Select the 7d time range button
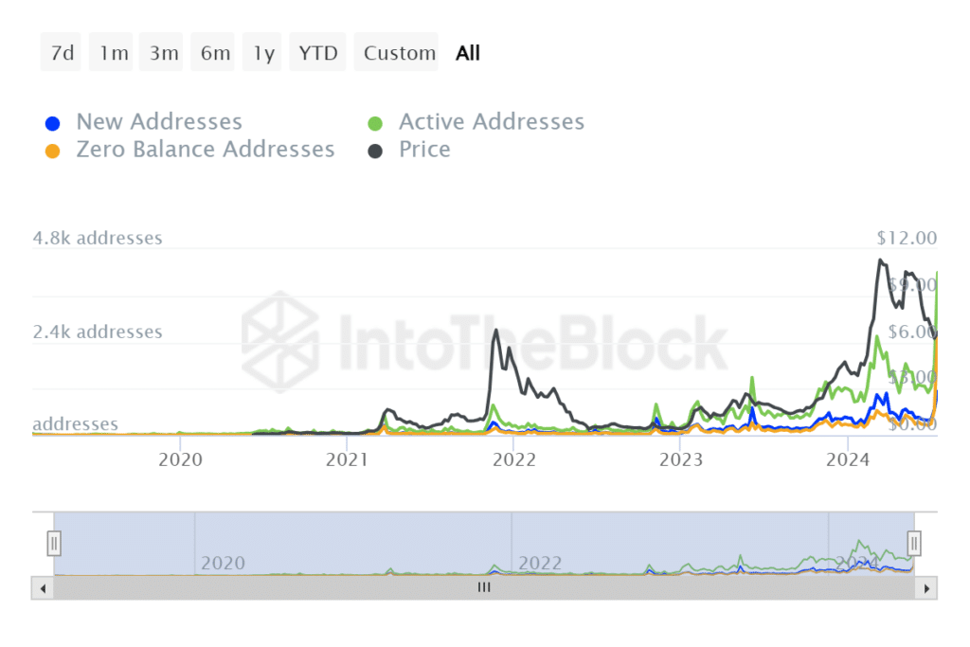This screenshot has width=970, height=647. [x=62, y=53]
